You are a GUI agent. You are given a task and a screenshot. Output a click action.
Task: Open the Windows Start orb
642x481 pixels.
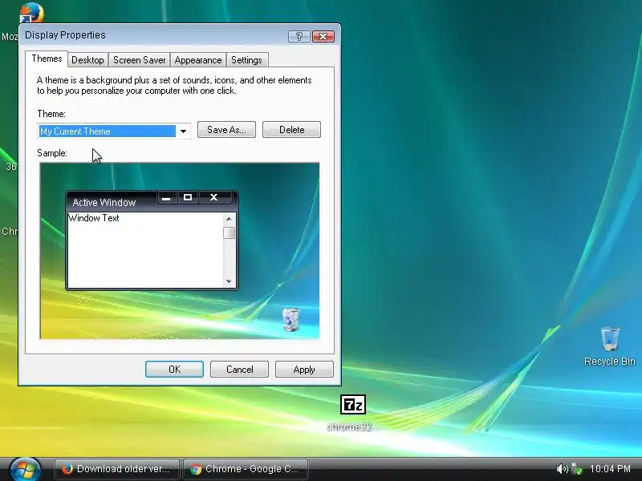coord(26,469)
